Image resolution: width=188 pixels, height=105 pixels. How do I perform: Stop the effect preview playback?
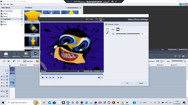coord(46,78)
